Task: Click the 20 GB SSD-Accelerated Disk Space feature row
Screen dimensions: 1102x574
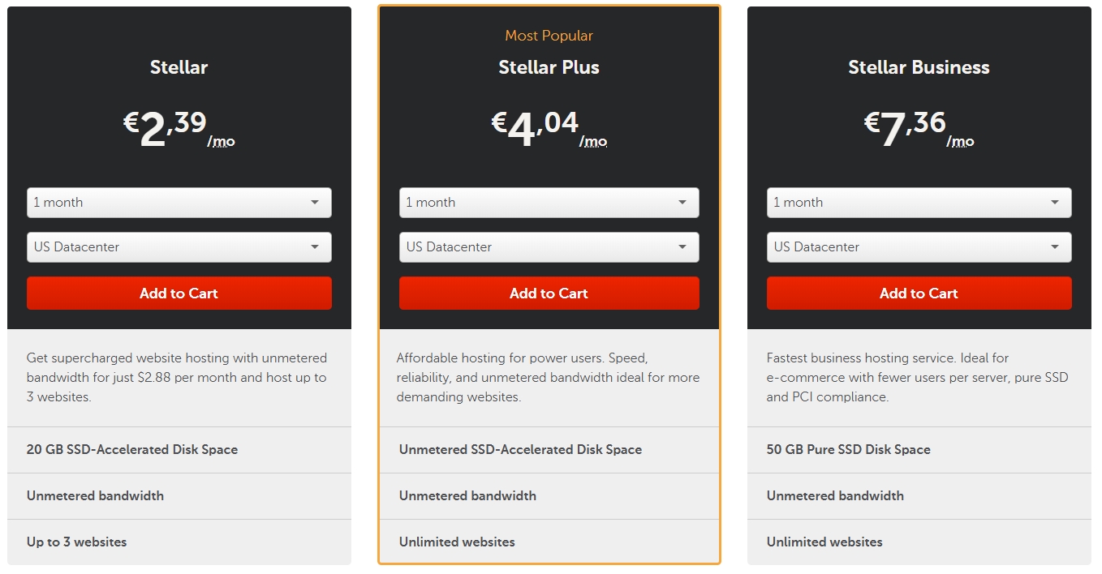Action: [x=179, y=450]
